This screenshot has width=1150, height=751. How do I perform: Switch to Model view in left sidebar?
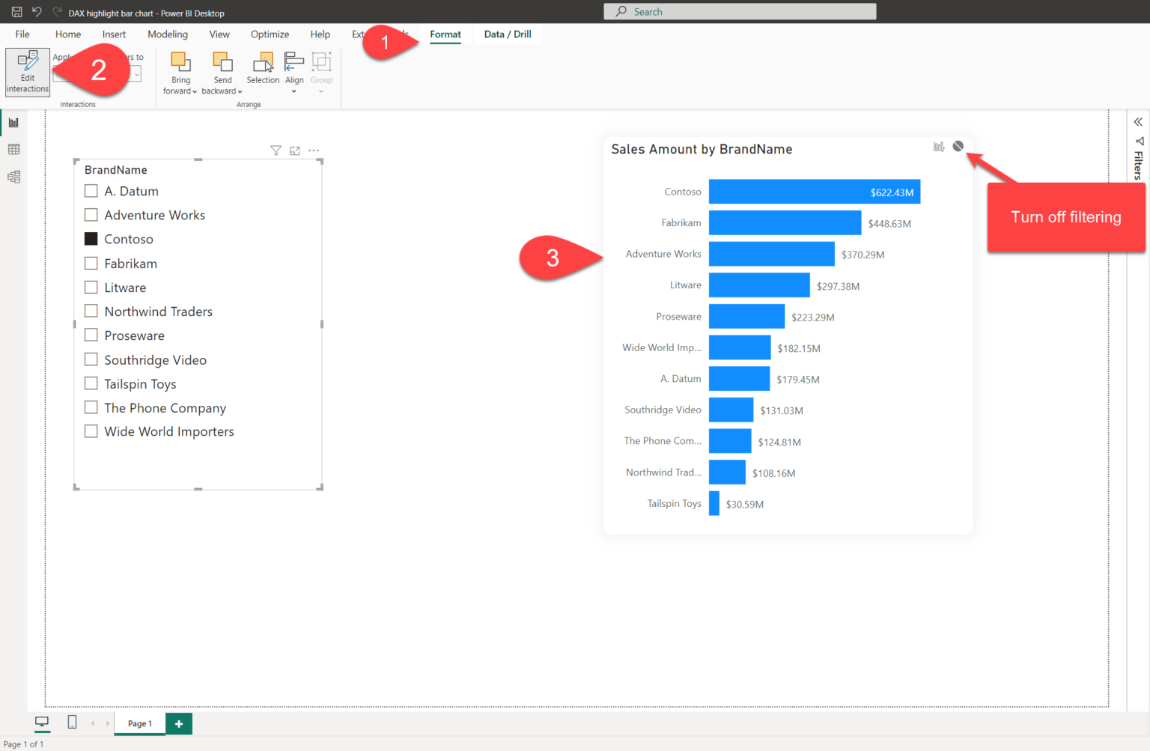pyautogui.click(x=13, y=177)
